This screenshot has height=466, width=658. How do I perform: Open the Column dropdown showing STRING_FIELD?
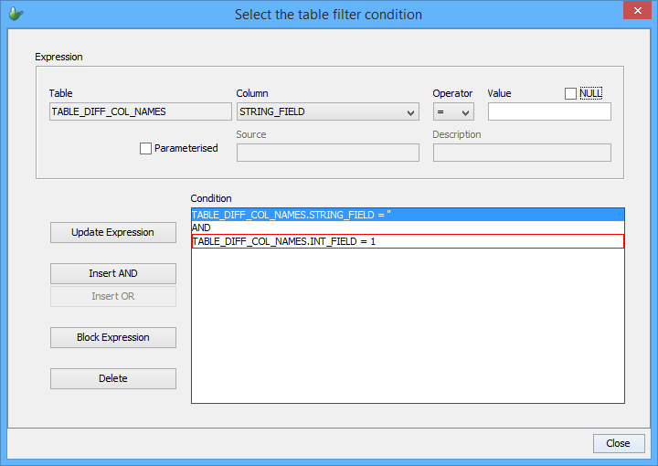[x=327, y=111]
